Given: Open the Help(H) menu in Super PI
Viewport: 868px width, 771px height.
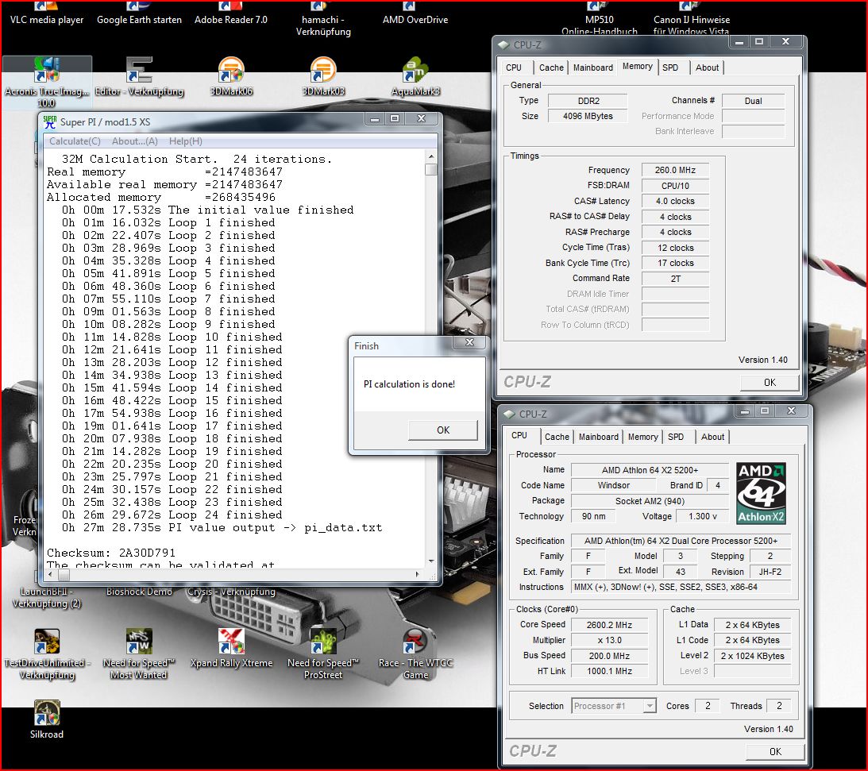Looking at the screenshot, I should coord(186,141).
